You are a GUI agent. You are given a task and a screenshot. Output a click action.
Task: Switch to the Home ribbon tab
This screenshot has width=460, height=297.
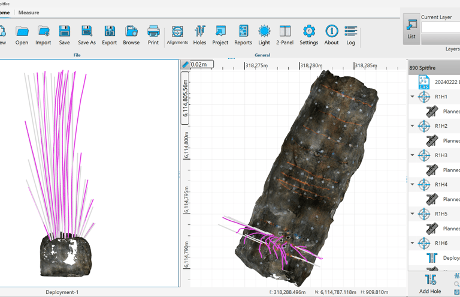[x=5, y=13]
